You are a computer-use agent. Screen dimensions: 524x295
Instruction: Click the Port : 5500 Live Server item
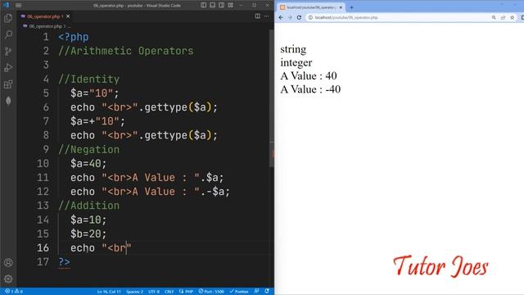click(211, 292)
